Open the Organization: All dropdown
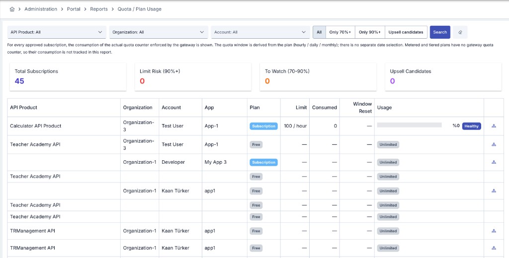This screenshot has height=258, width=509. pos(159,32)
